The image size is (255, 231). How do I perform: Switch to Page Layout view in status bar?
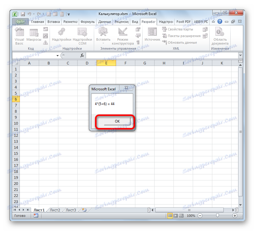click(x=176, y=216)
